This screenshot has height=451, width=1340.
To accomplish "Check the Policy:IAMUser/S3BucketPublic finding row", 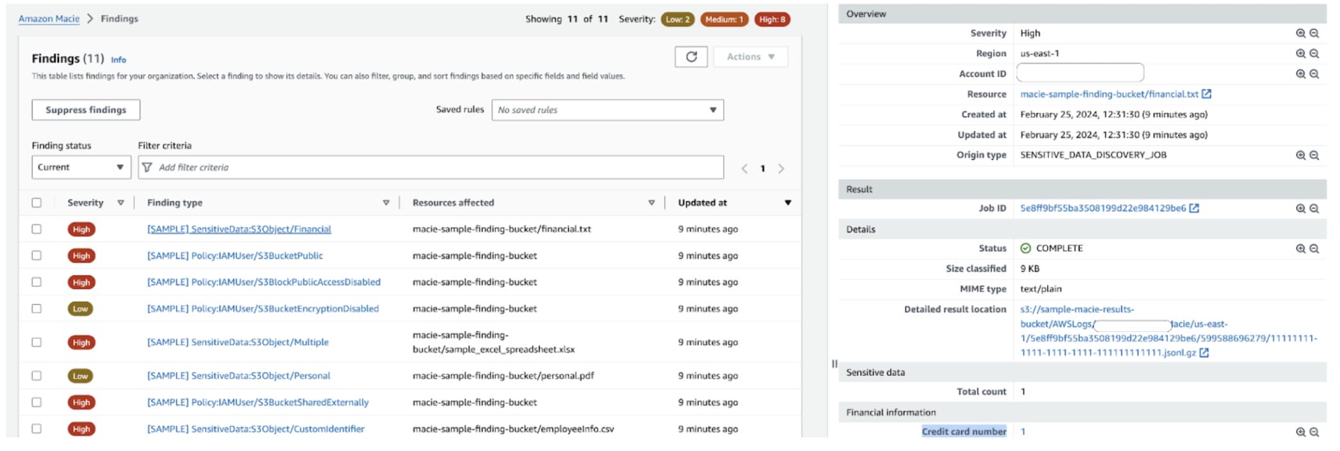I will 36,256.
